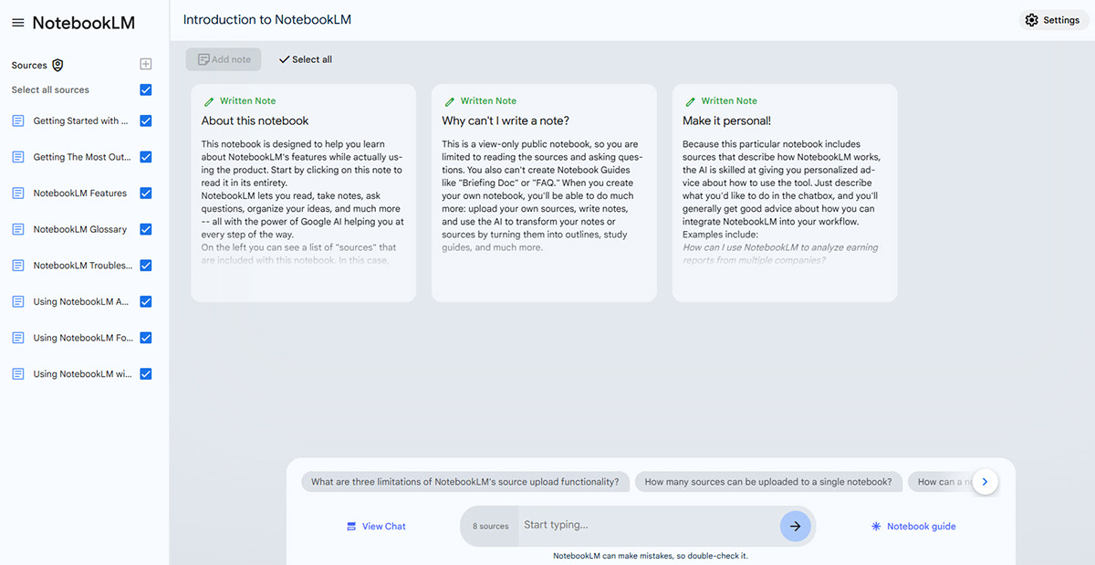Click the 8 sources badge

(490, 527)
